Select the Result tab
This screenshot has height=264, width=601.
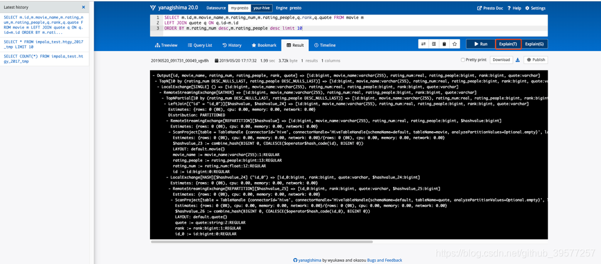click(295, 45)
